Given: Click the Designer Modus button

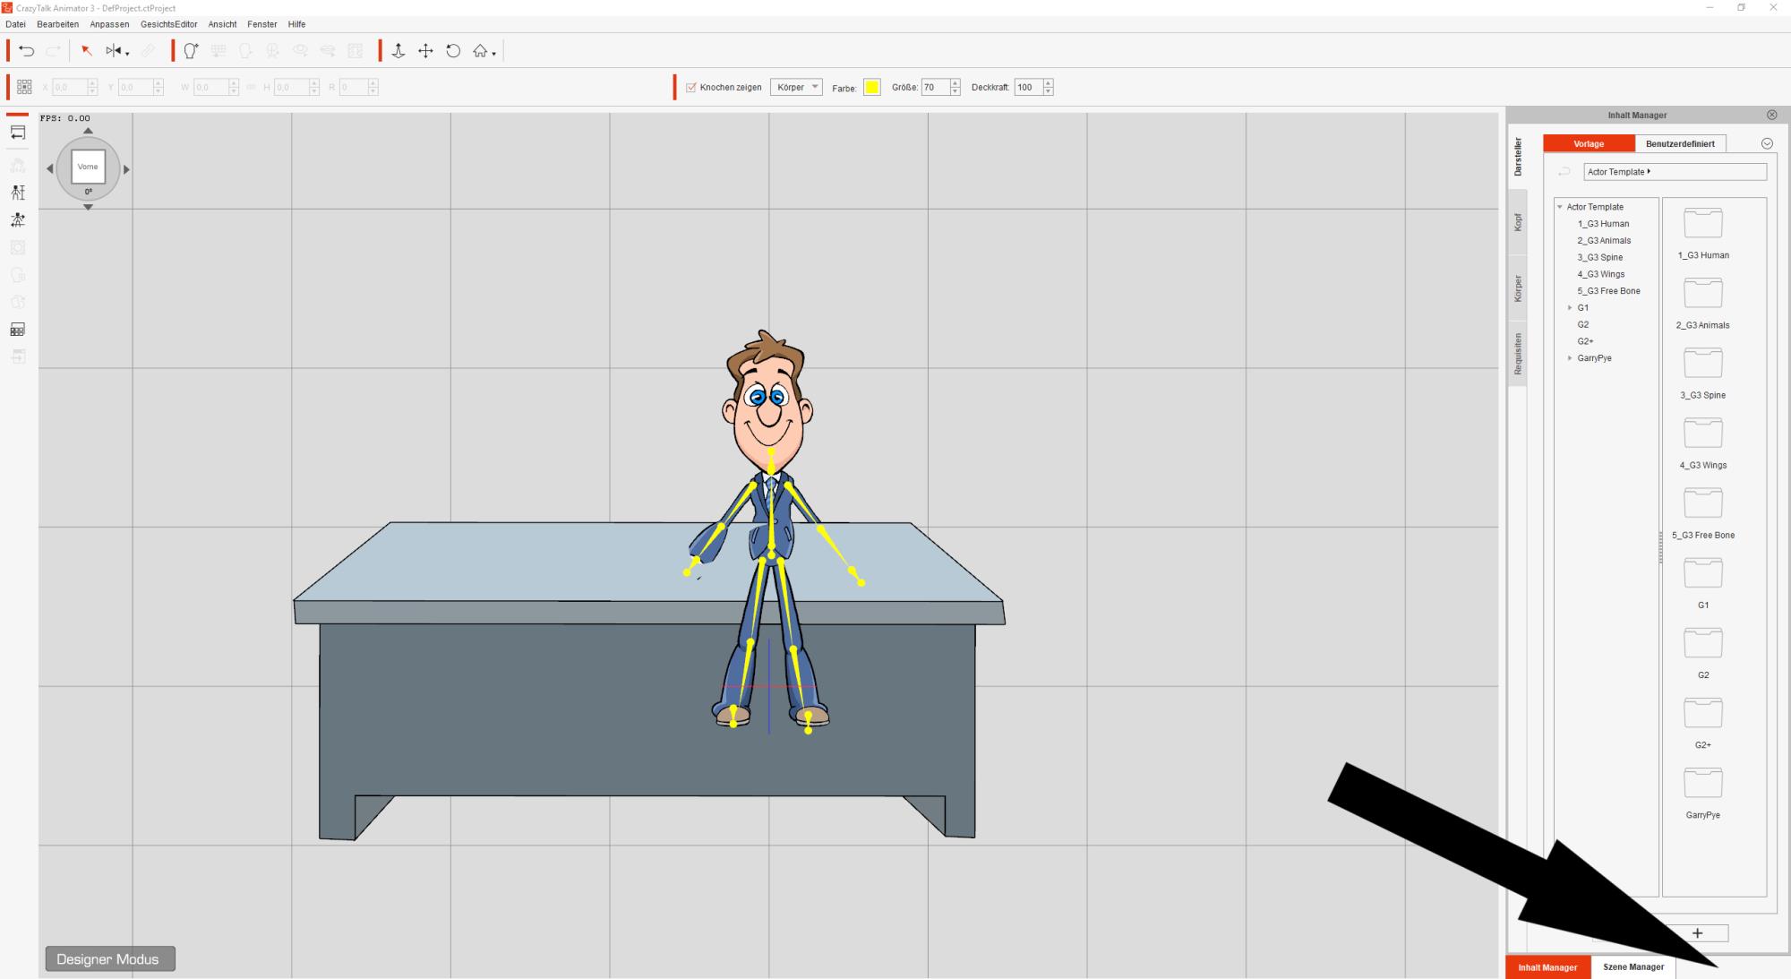Looking at the screenshot, I should [x=110, y=958].
